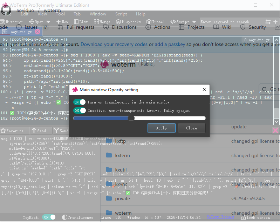
Task: Open the Script menu
Action: point(121,14)
